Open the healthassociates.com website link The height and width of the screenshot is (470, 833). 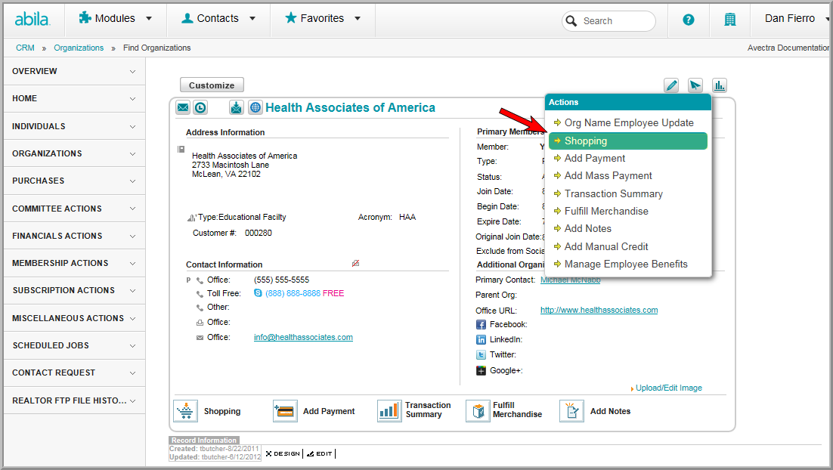pyautogui.click(x=599, y=310)
